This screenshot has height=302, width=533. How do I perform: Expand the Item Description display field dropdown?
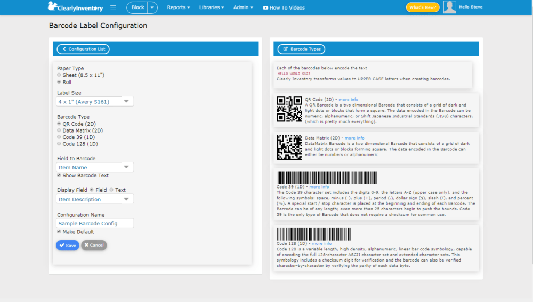click(x=95, y=199)
